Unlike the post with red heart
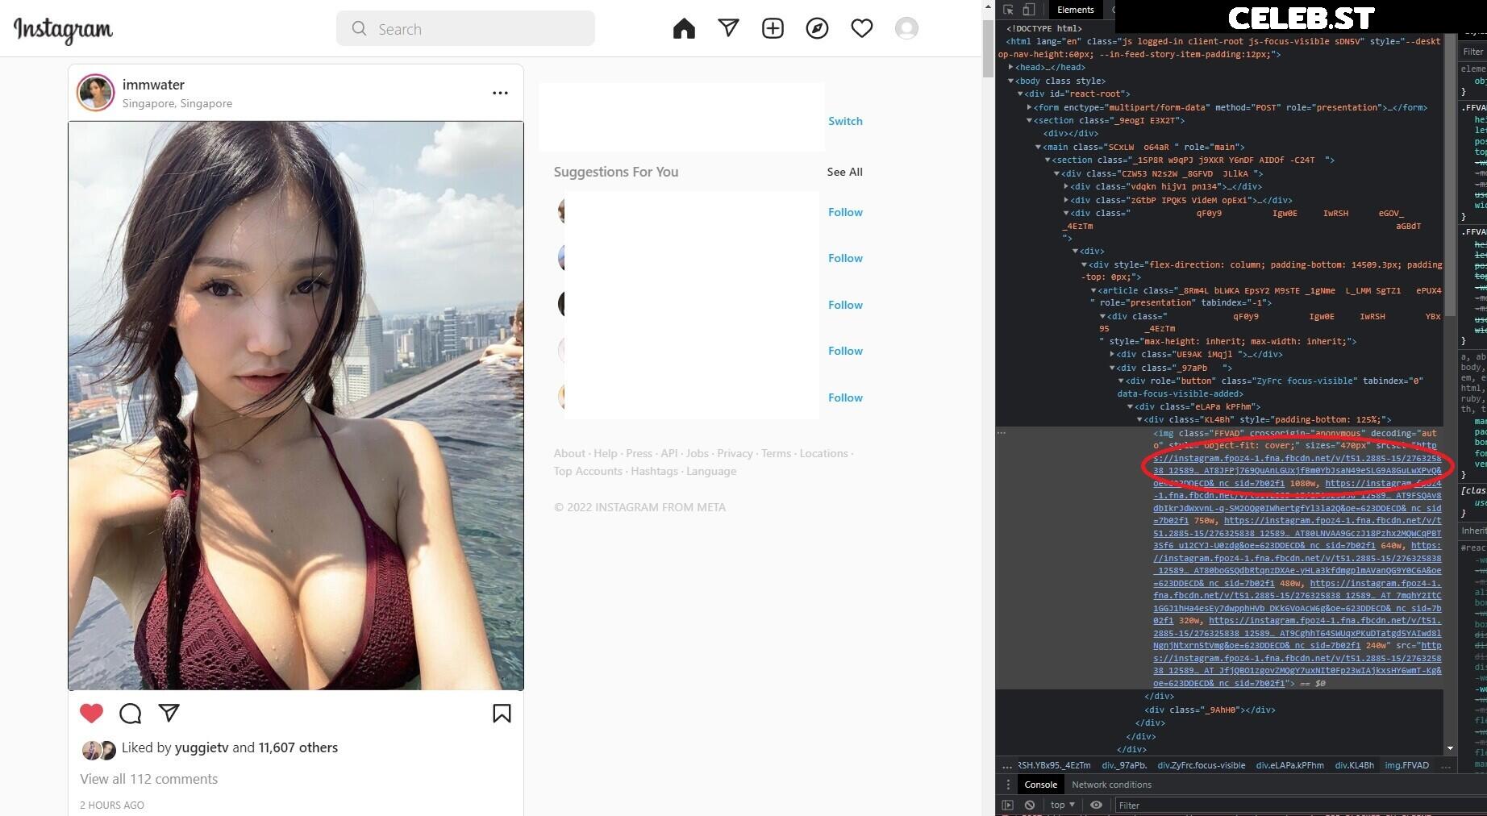1487x816 pixels. coord(92,713)
